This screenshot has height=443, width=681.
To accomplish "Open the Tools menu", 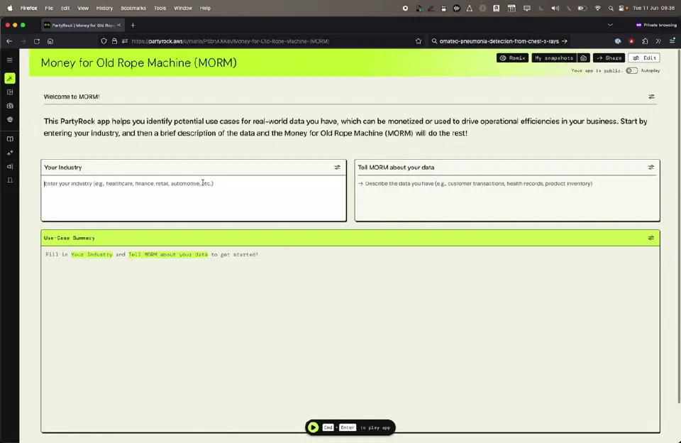I will click(160, 9).
